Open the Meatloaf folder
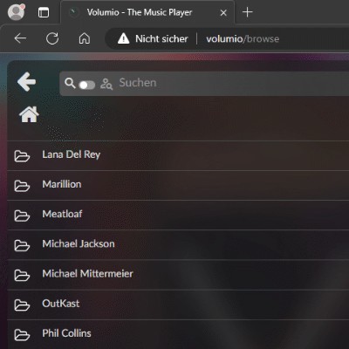The width and height of the screenshot is (349, 349). pos(178,215)
